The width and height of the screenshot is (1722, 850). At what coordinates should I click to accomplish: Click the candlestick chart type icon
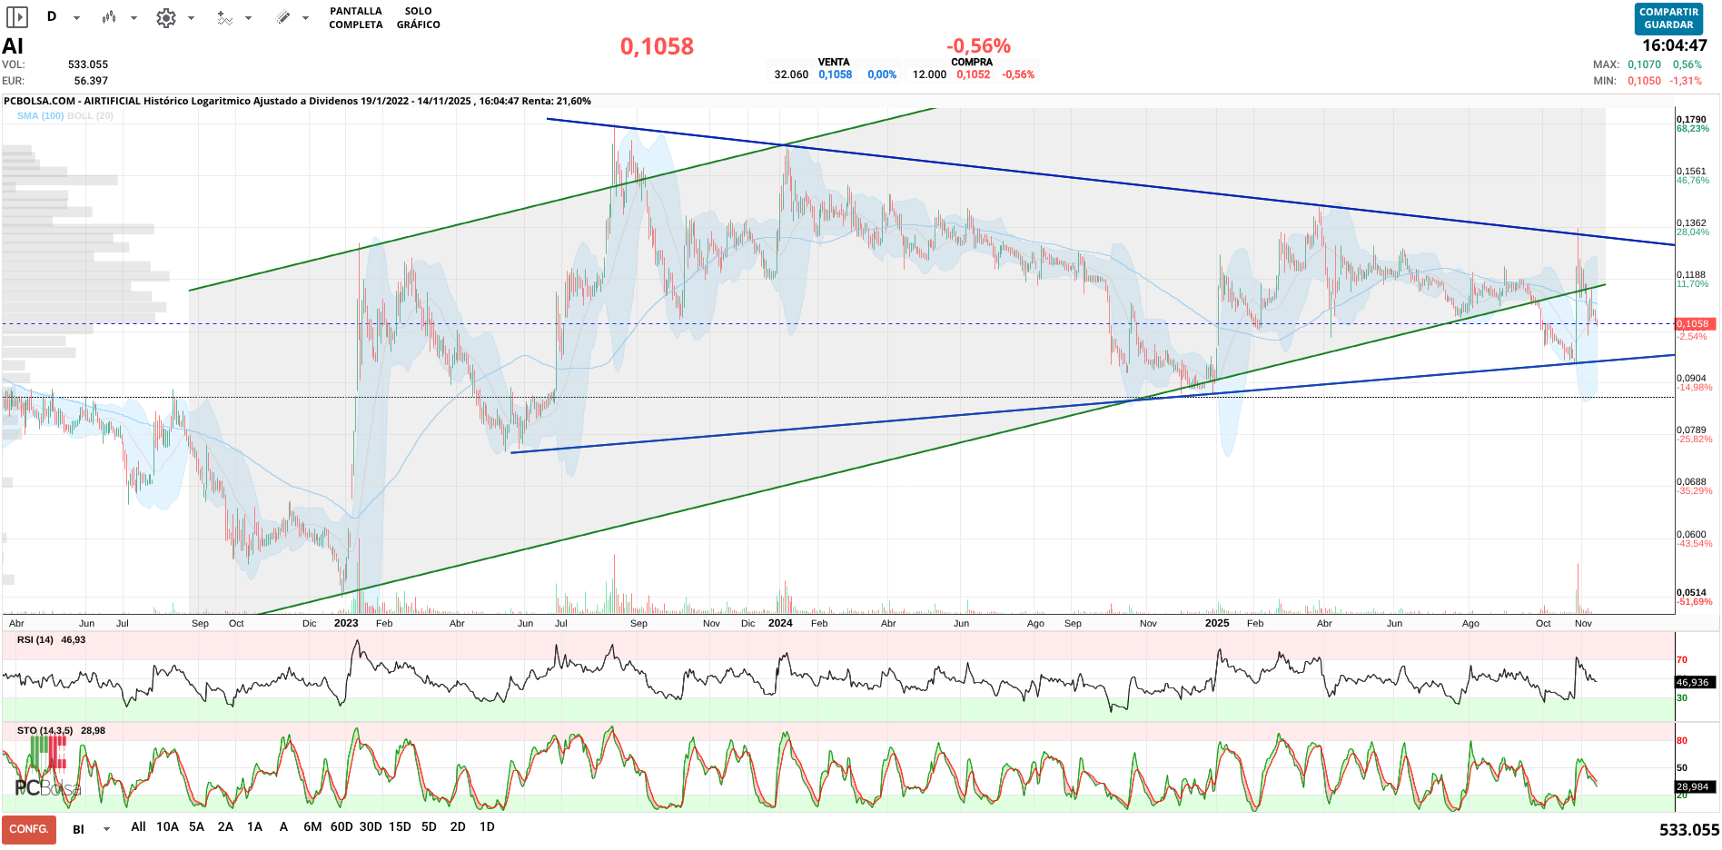tap(109, 17)
